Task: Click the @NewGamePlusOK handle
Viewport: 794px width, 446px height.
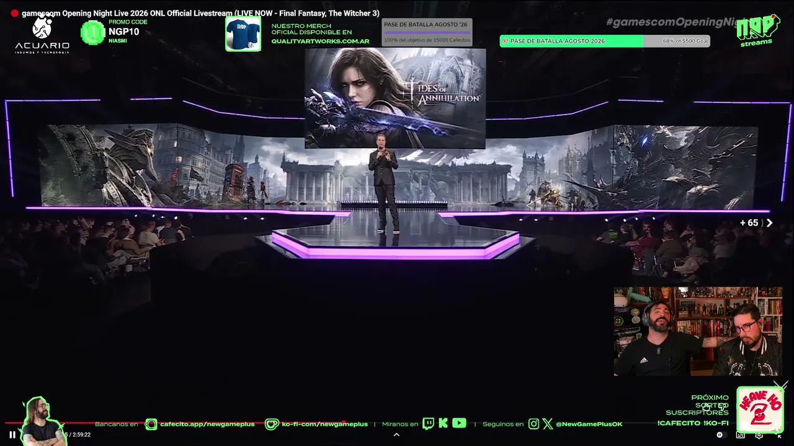Action: click(x=589, y=424)
